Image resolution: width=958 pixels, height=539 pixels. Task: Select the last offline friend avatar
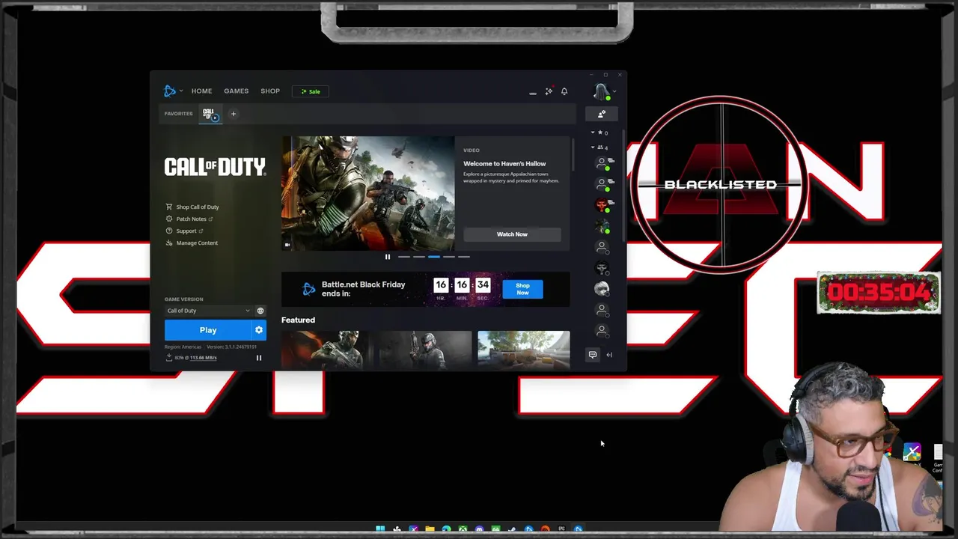(x=602, y=331)
